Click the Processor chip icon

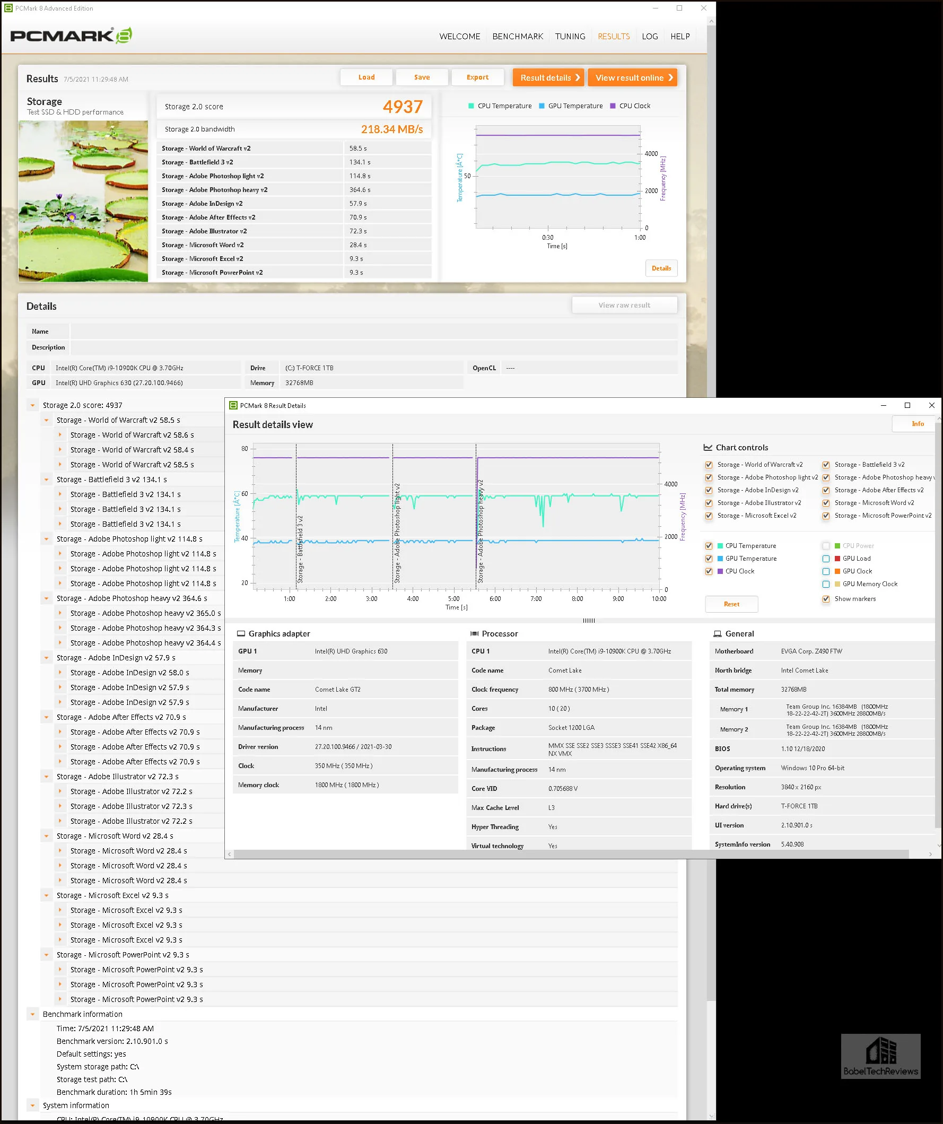click(x=474, y=634)
